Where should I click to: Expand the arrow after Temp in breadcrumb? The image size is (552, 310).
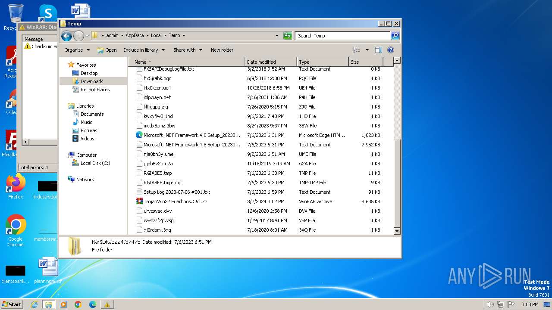pos(184,36)
